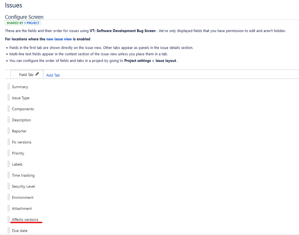Click the drag handle beside Issue Type
The width and height of the screenshot is (299, 235).
point(9,98)
